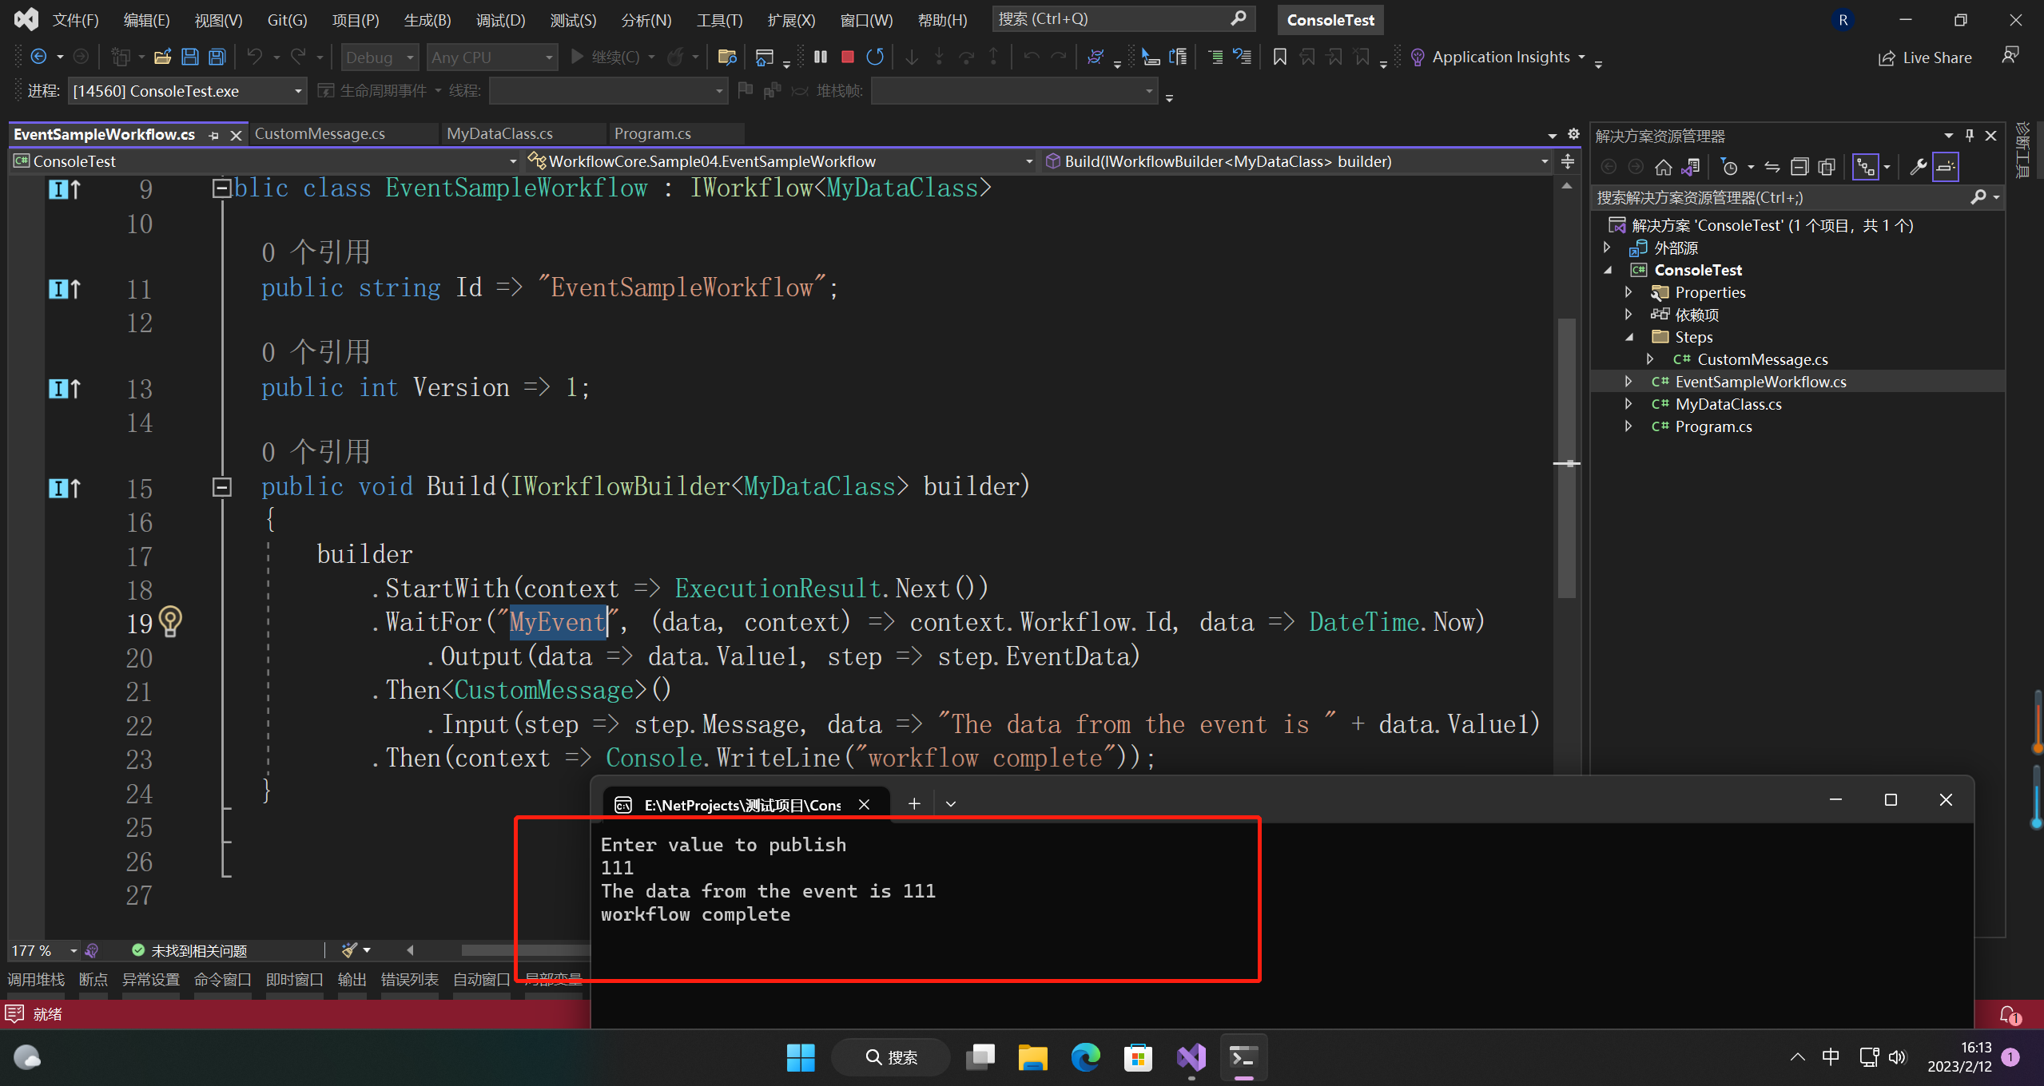Viewport: 2044px width, 1086px height.
Task: Restart the debug session via restart icon
Action: tap(875, 56)
